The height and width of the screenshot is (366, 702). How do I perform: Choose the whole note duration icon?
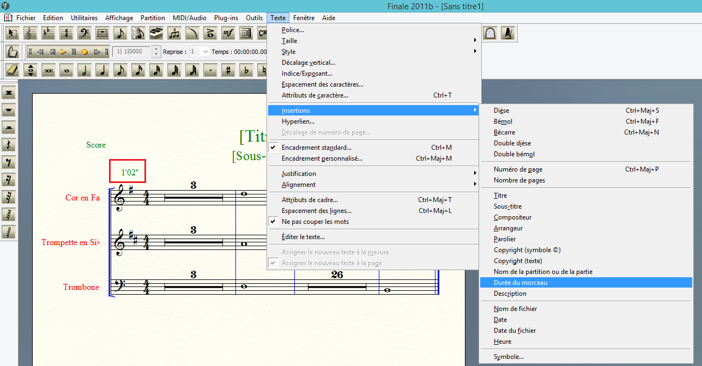[x=66, y=70]
